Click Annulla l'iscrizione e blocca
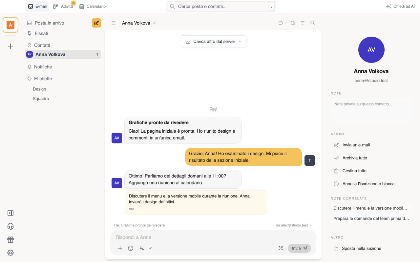Viewport: 420px width, 262px height. 371,184
